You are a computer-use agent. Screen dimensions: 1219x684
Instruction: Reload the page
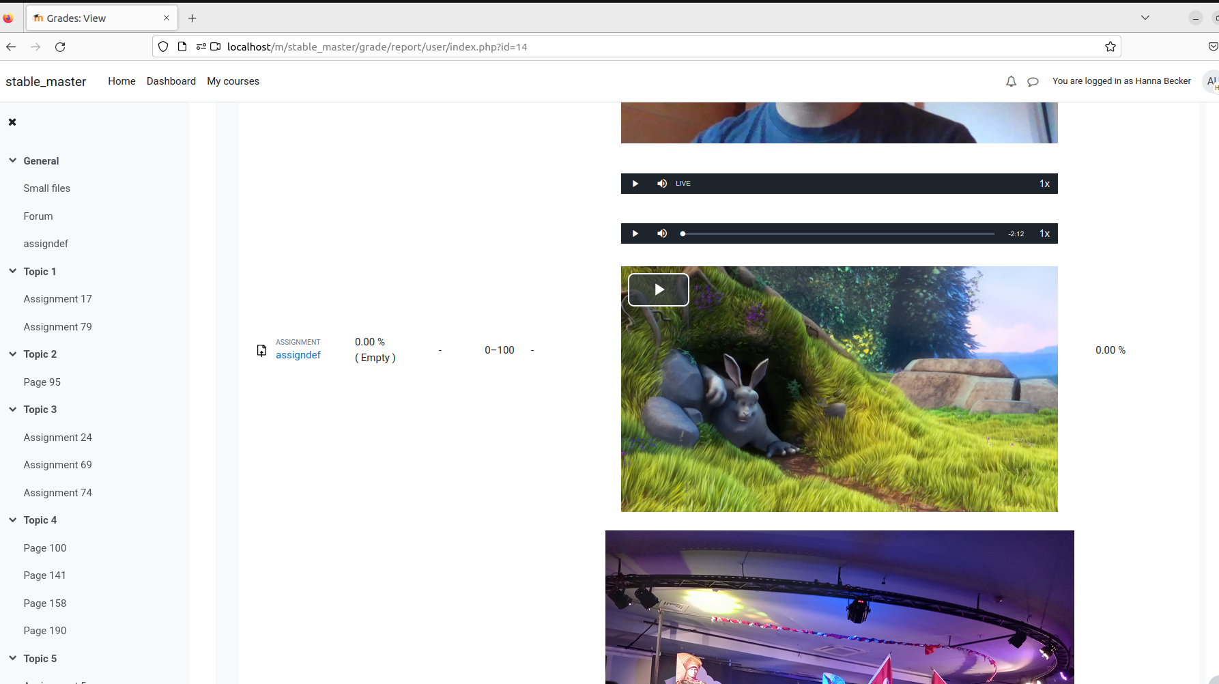(60, 46)
